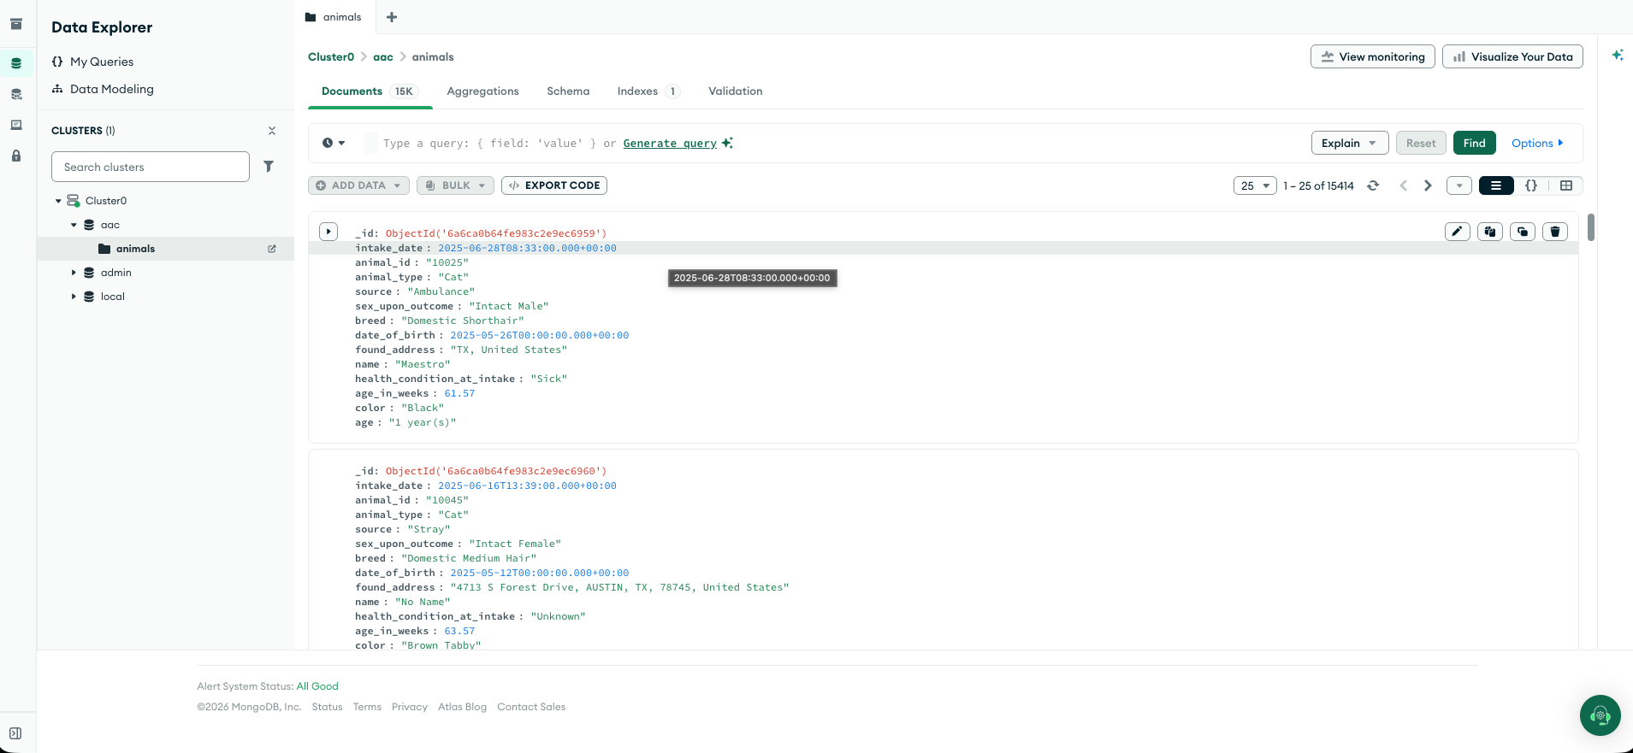Focus the query filter input field

[834, 144]
